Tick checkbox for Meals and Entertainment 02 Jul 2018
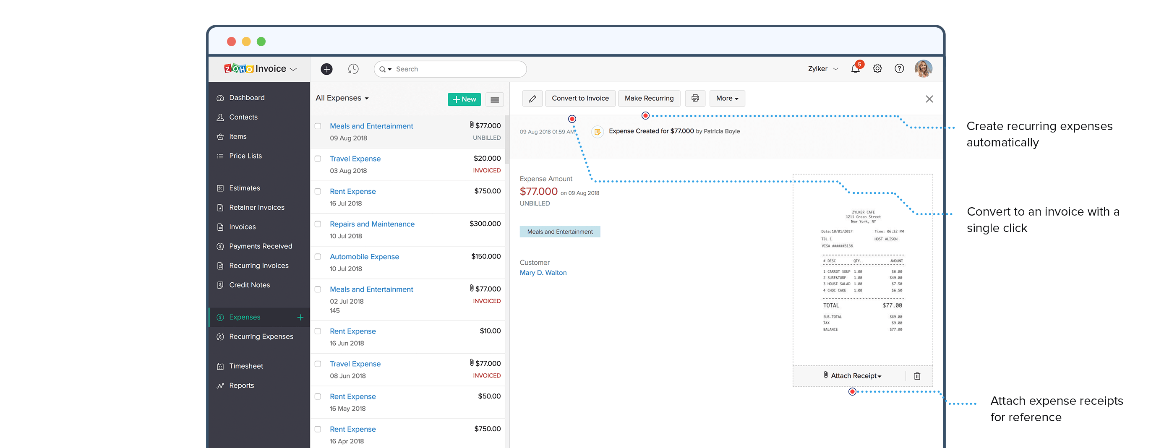1164x448 pixels. [318, 289]
